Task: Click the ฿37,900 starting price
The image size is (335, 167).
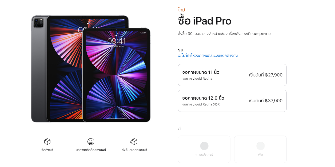Action: pyautogui.click(x=274, y=101)
